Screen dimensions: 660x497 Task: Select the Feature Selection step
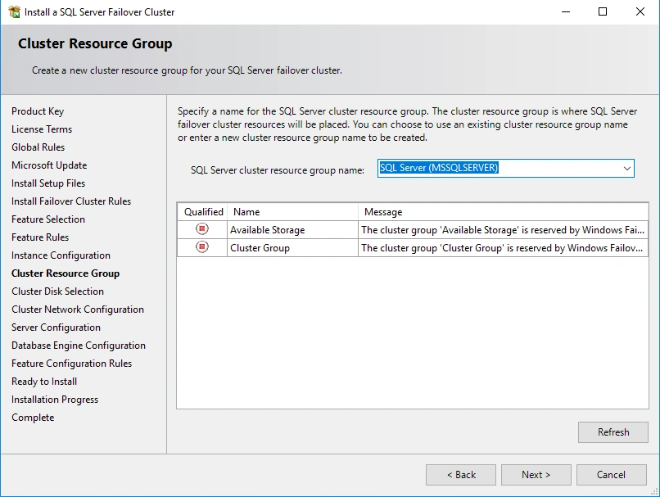pyautogui.click(x=48, y=219)
